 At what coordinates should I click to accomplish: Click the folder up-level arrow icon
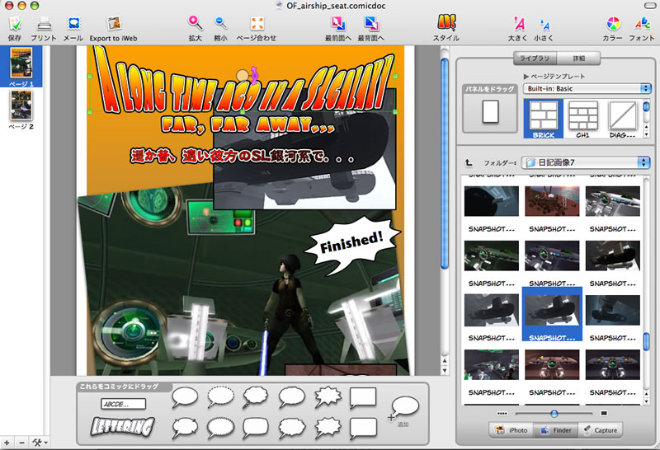click(469, 162)
